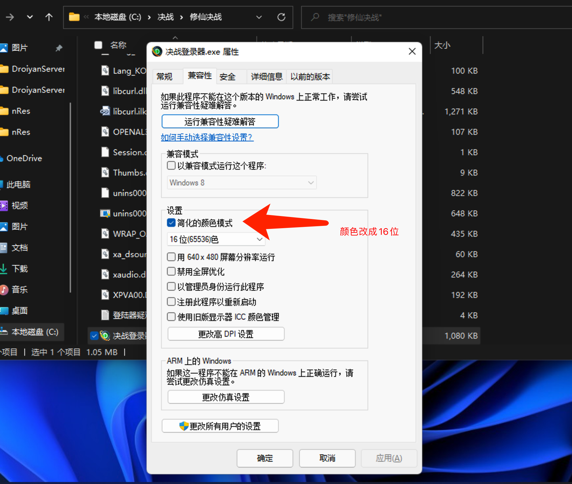
Task: Click the libcurl.ilk file icon
Action: coord(105,111)
